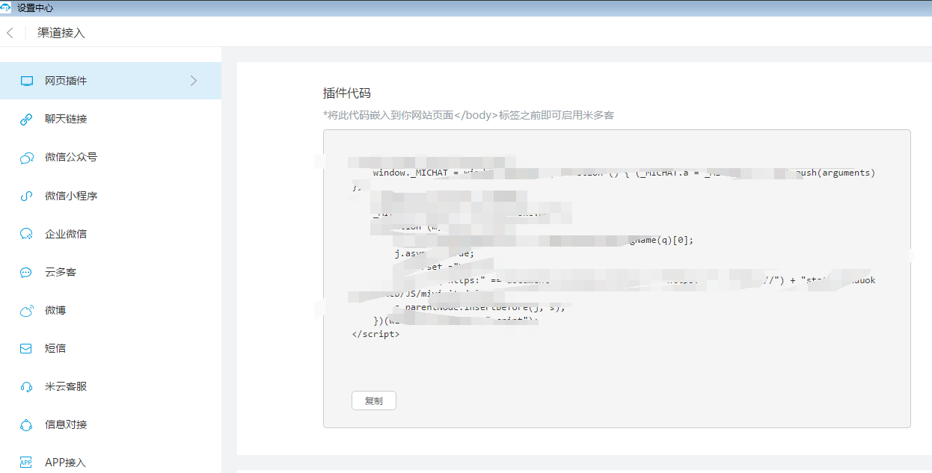Viewport: 932px width, 473px height.
Task: Go to the 短信 channel settings
Action: pyautogui.click(x=55, y=348)
